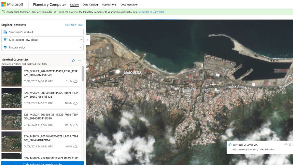Click the layers icon beside Natural color

pyautogui.click(x=5, y=47)
